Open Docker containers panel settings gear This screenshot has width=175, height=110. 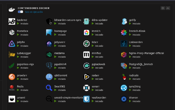[163, 8]
